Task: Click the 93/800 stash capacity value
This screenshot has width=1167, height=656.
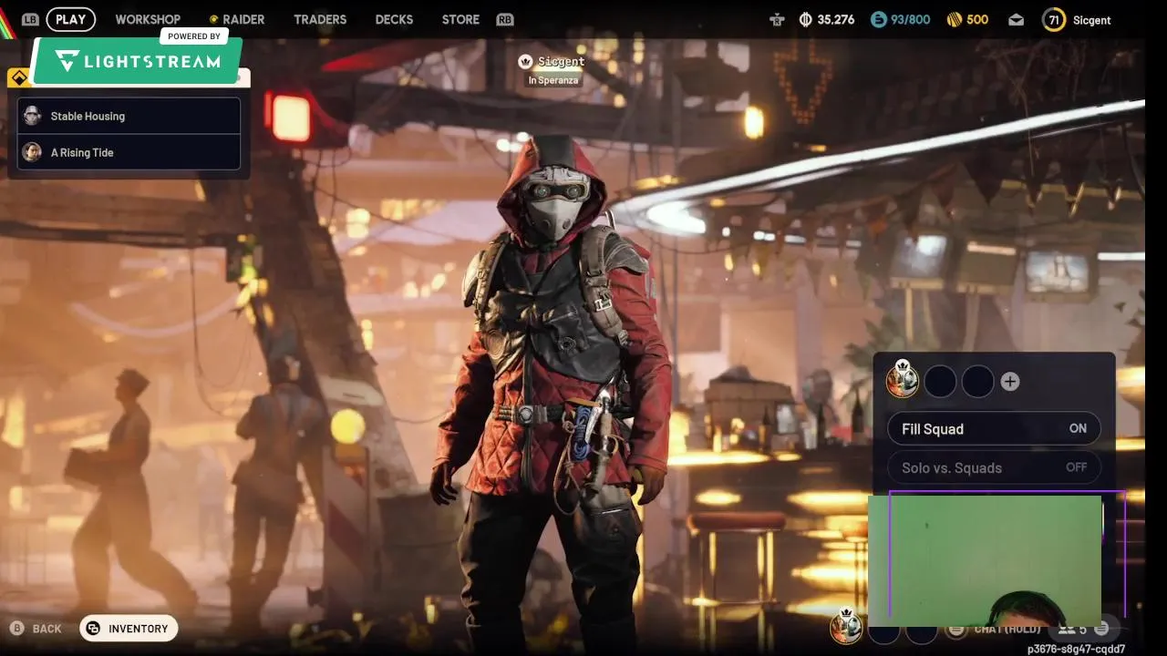Action: coord(910,19)
